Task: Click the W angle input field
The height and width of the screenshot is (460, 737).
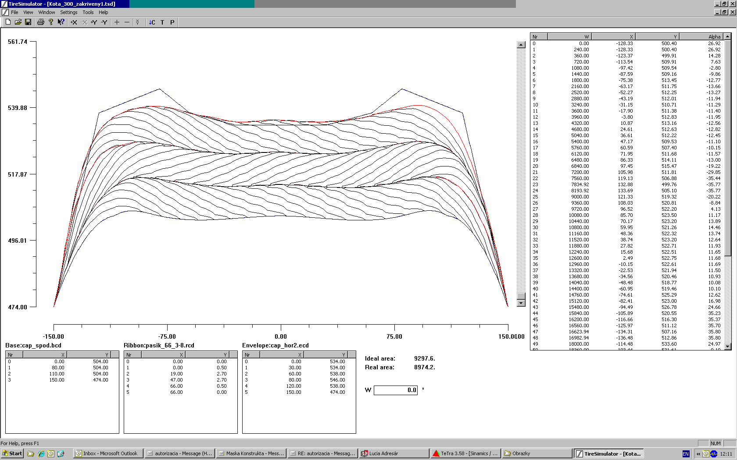Action: (395, 390)
